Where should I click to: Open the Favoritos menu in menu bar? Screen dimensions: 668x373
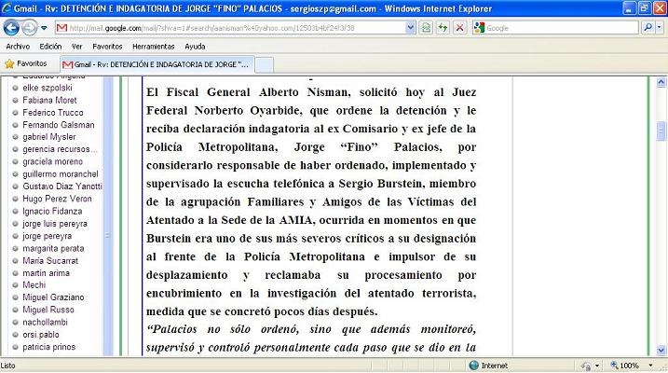point(107,47)
